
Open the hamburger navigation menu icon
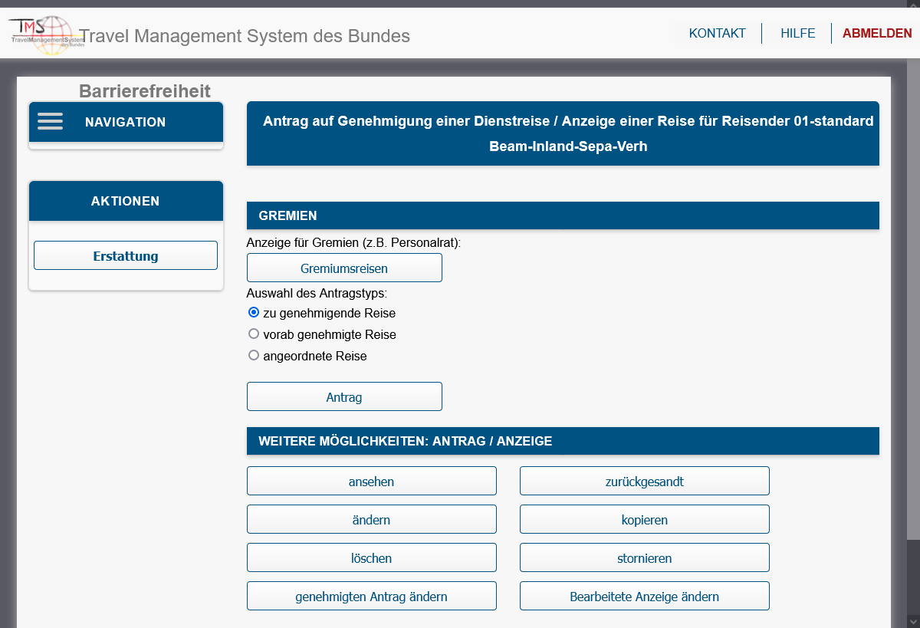tap(50, 122)
